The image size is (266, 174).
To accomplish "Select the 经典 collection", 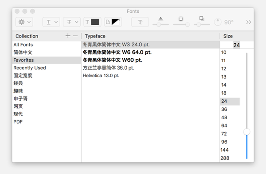I will point(47,83).
